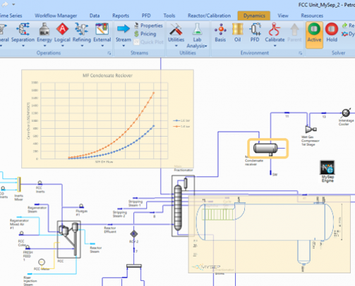Open the Utilities tools icon
This screenshot has height=286, width=355.
176,33
